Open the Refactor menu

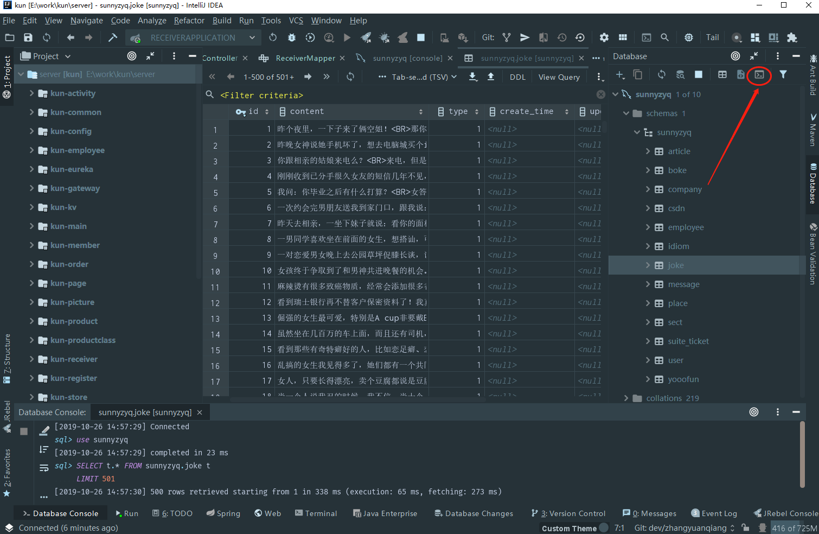point(189,21)
